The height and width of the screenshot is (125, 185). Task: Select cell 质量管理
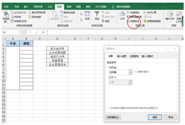click(57, 60)
